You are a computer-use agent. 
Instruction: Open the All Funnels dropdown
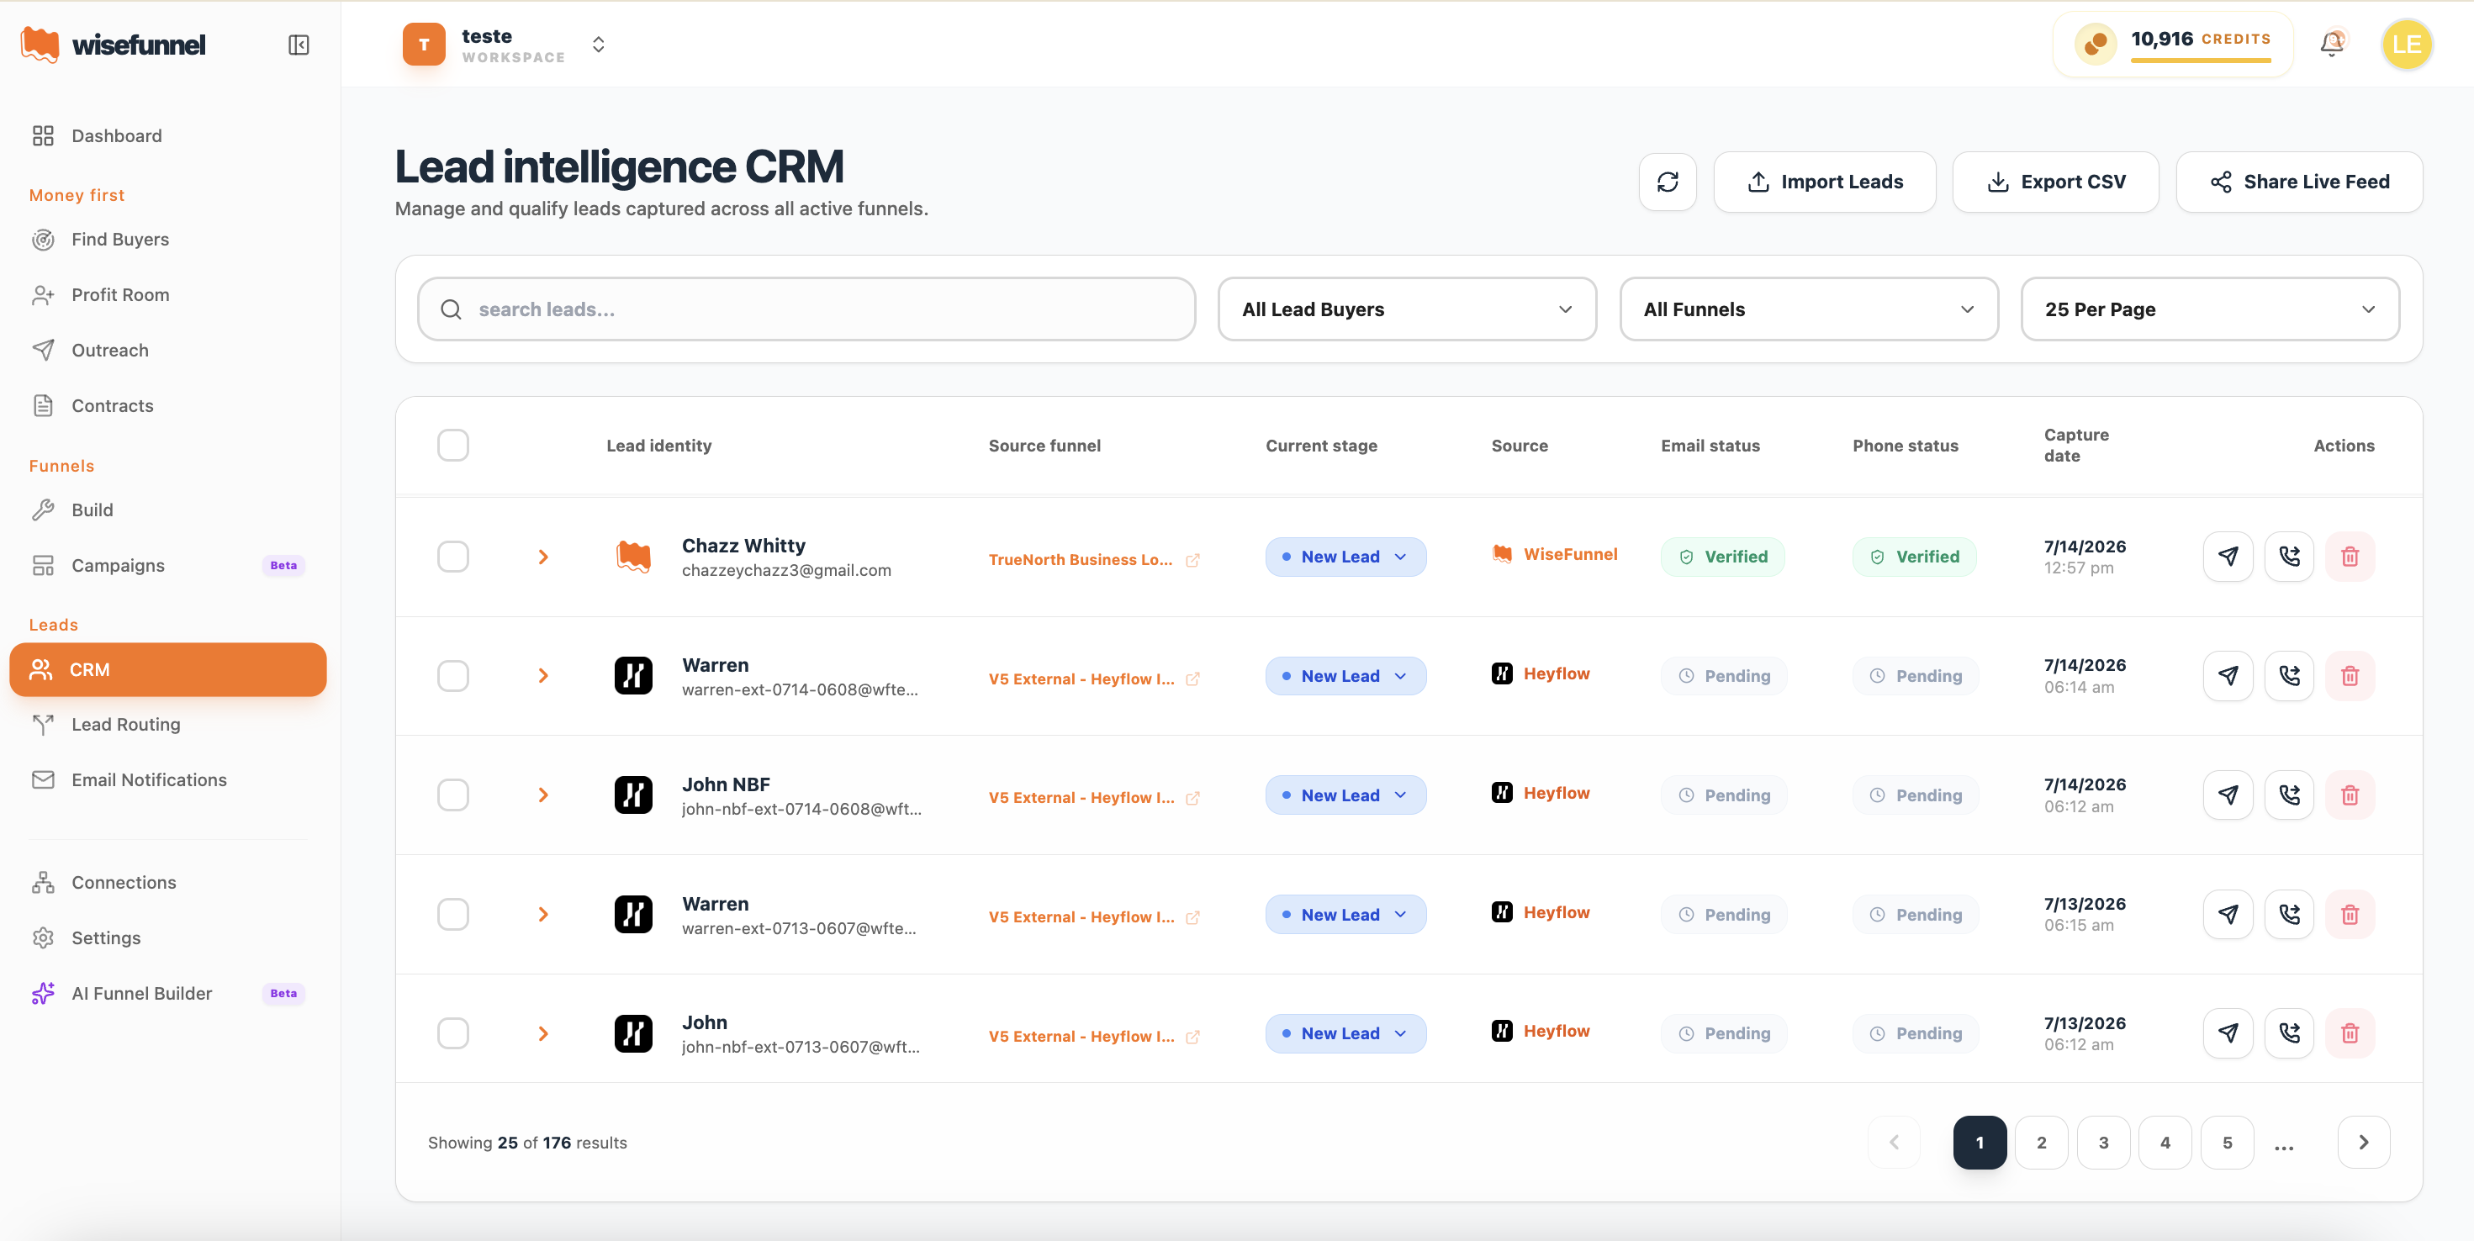(x=1809, y=309)
